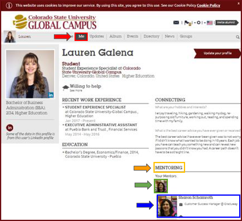242x221 pixels.
Task: Click the info icon in cookie banner
Action: [9, 6]
